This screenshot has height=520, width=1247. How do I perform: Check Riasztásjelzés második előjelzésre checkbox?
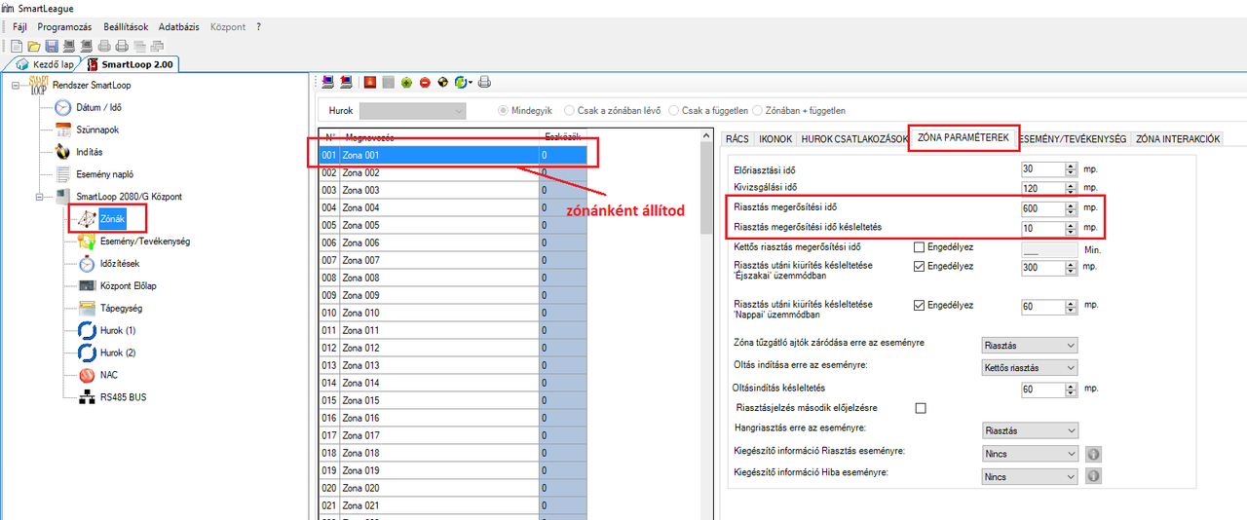pyautogui.click(x=920, y=408)
